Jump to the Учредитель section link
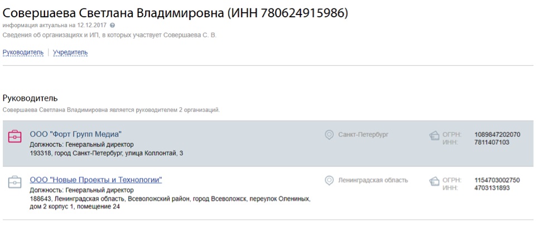 point(70,52)
